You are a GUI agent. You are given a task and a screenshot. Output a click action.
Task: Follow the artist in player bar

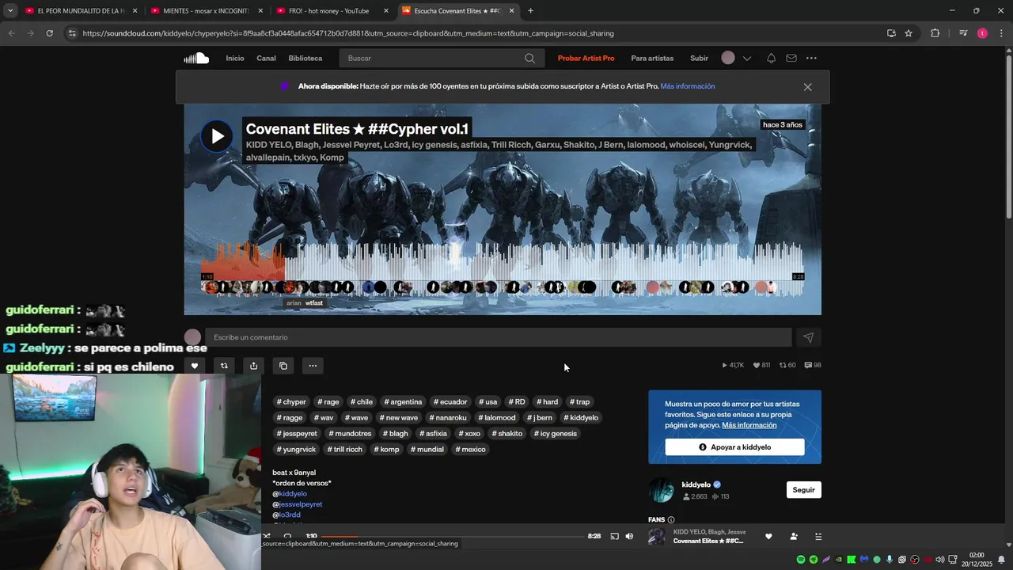coord(794,536)
